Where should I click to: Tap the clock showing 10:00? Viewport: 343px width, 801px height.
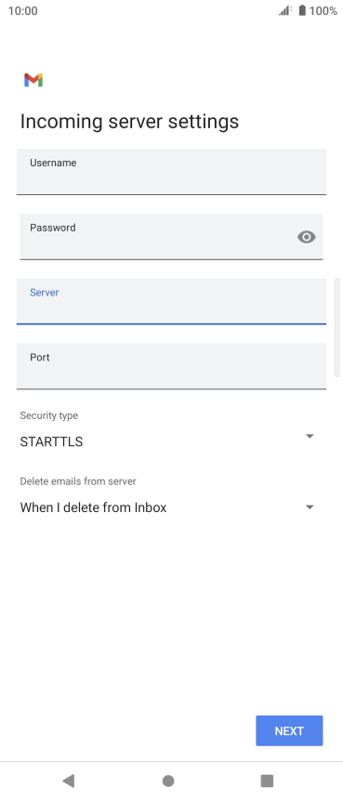tap(23, 11)
